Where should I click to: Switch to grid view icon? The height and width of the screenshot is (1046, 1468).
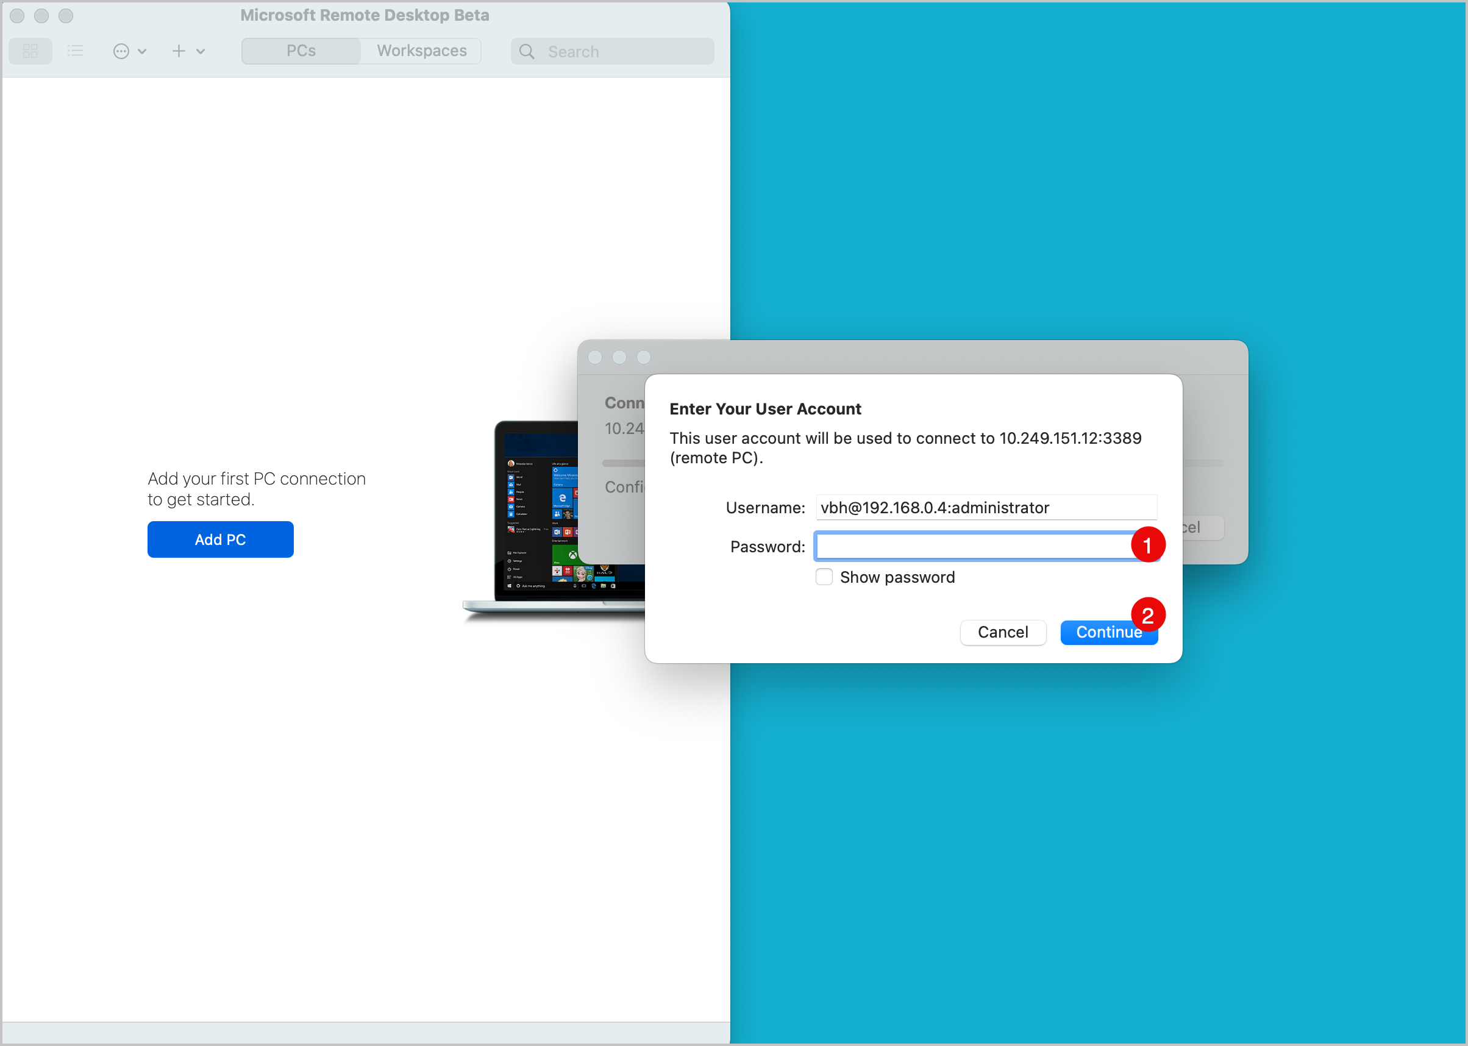30,51
